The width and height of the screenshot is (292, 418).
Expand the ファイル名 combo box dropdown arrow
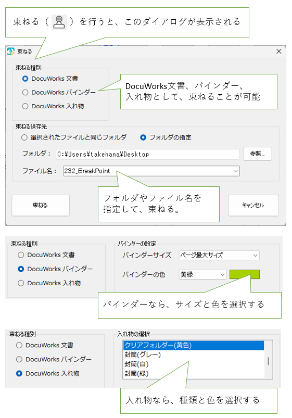click(235, 171)
